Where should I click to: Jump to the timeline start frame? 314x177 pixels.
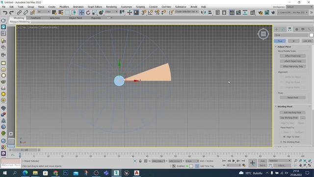(224, 161)
